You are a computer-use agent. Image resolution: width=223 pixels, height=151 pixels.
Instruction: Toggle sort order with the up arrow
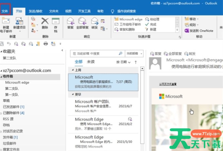(x=136, y=62)
